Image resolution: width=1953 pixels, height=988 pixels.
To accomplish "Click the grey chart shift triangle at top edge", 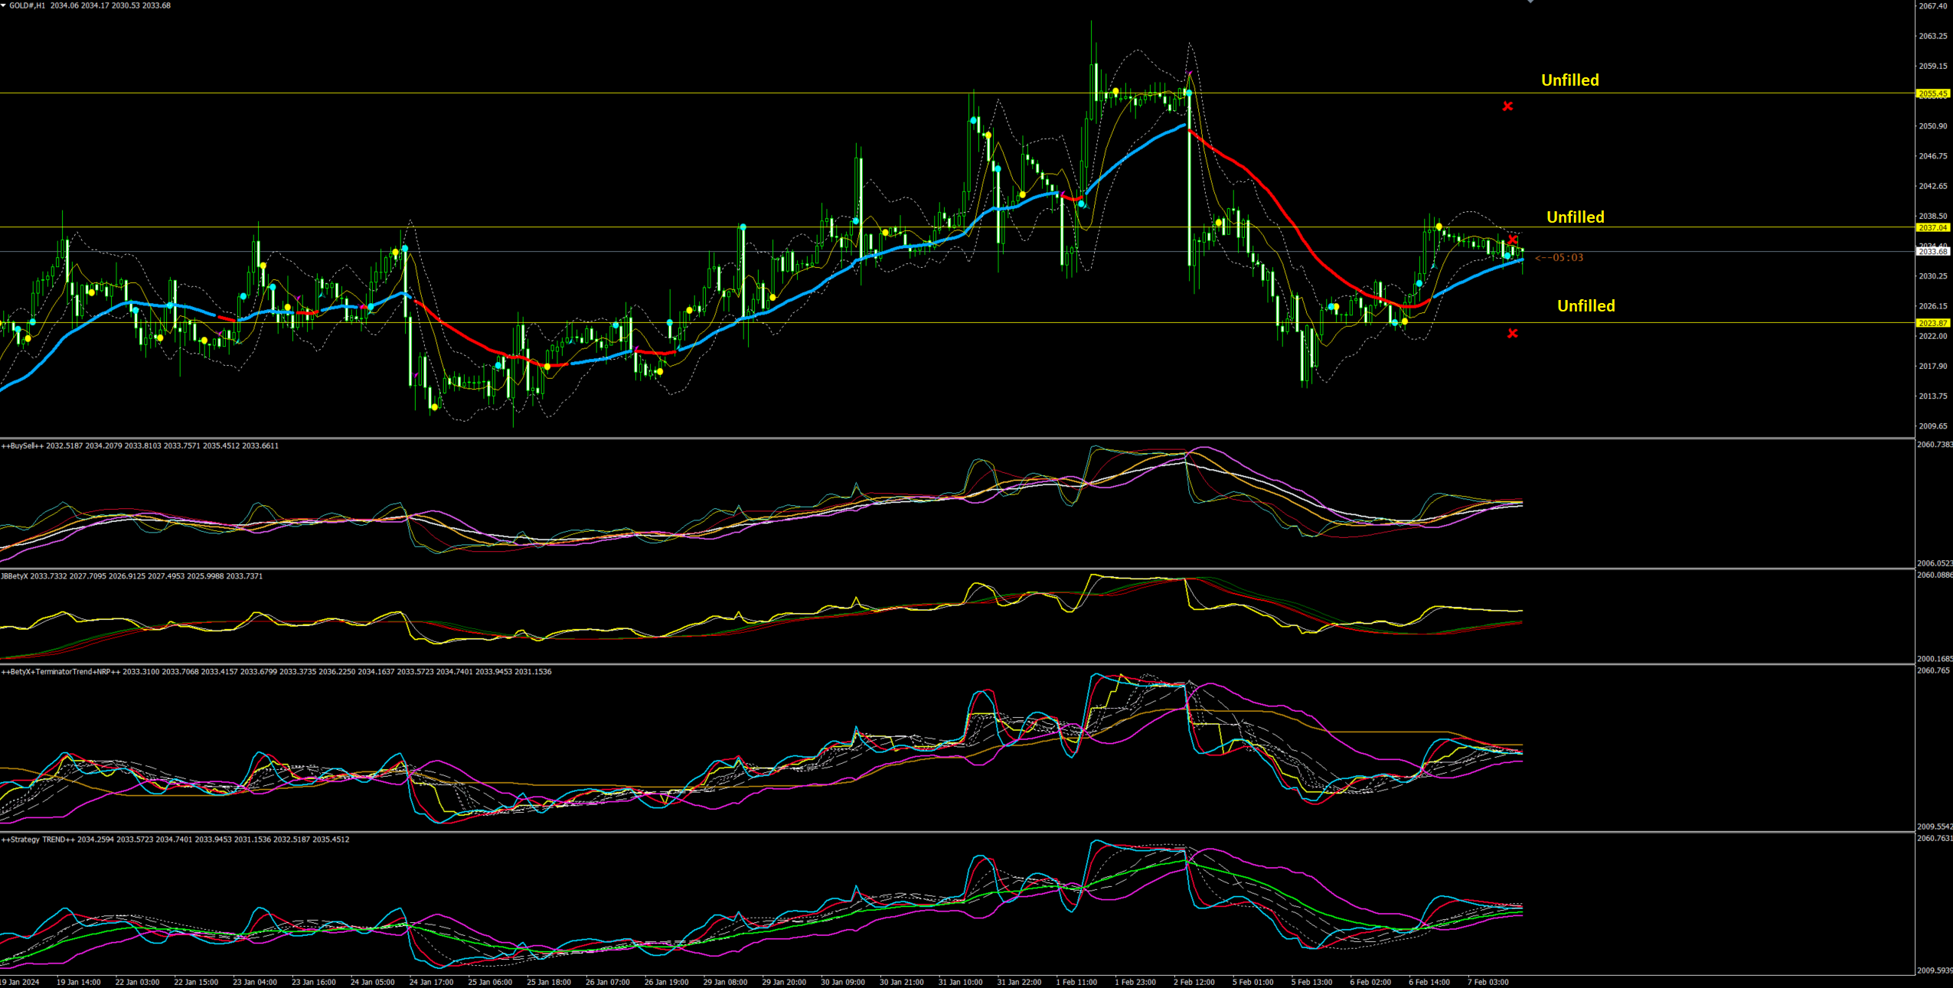I will [x=1530, y=2].
